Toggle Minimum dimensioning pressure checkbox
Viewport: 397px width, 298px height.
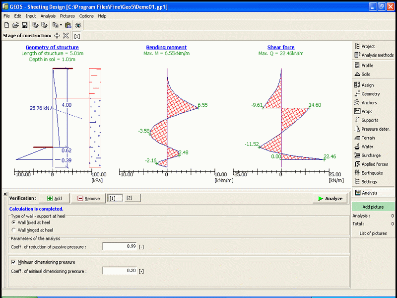point(13,262)
